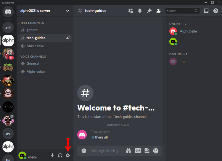
Task: Create invite for tech-guides channel
Action: pyautogui.click(x=68, y=38)
